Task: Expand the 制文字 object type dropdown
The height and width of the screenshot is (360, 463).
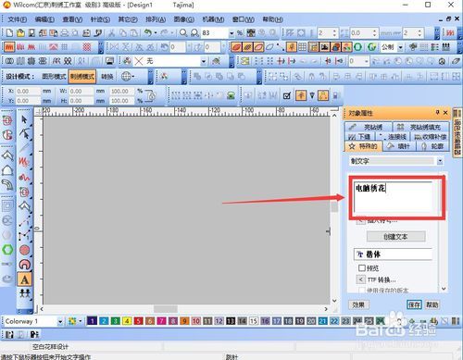Action: click(440, 161)
